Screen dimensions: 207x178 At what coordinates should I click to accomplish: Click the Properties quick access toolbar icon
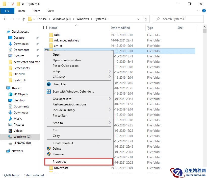13,4
